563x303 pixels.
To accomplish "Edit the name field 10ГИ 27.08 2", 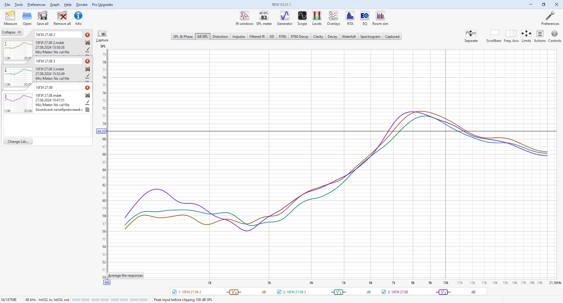I will 58,35.
